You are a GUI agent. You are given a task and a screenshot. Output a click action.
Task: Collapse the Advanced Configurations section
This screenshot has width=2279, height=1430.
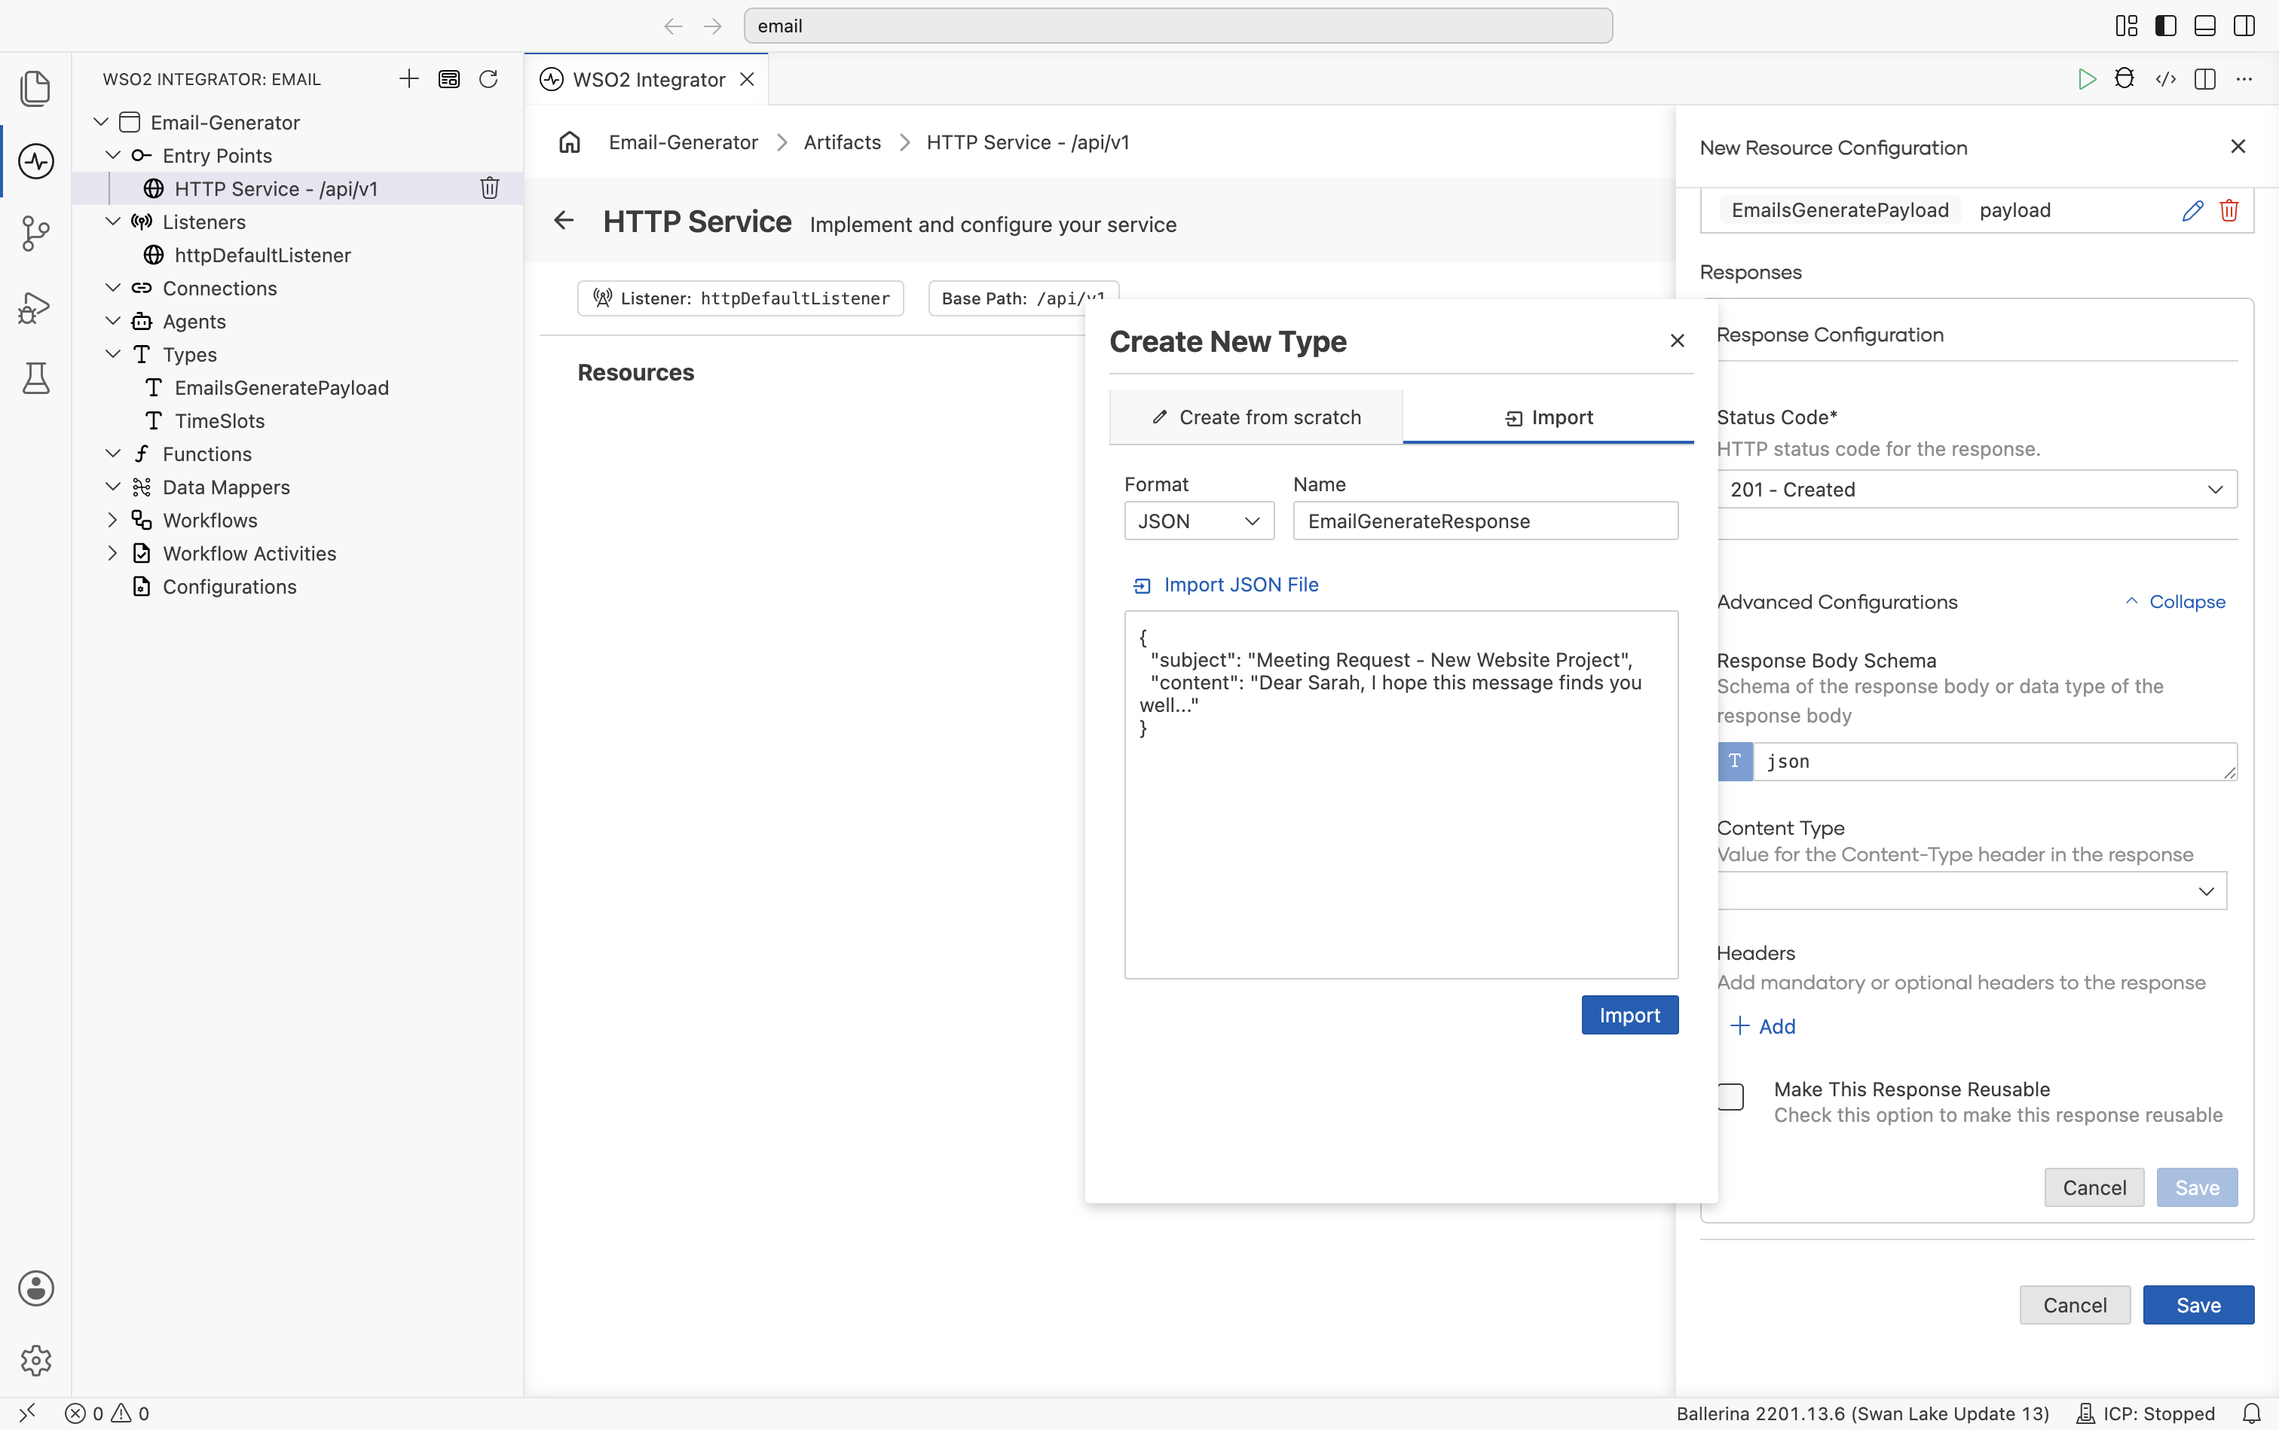[x=2175, y=601]
